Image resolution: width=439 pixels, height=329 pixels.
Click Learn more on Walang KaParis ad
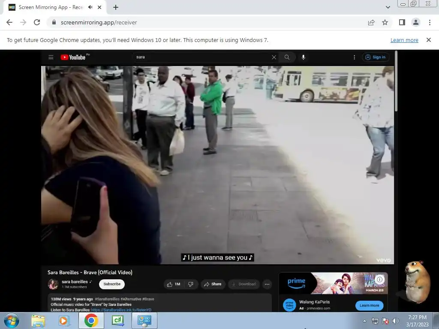tap(369, 305)
